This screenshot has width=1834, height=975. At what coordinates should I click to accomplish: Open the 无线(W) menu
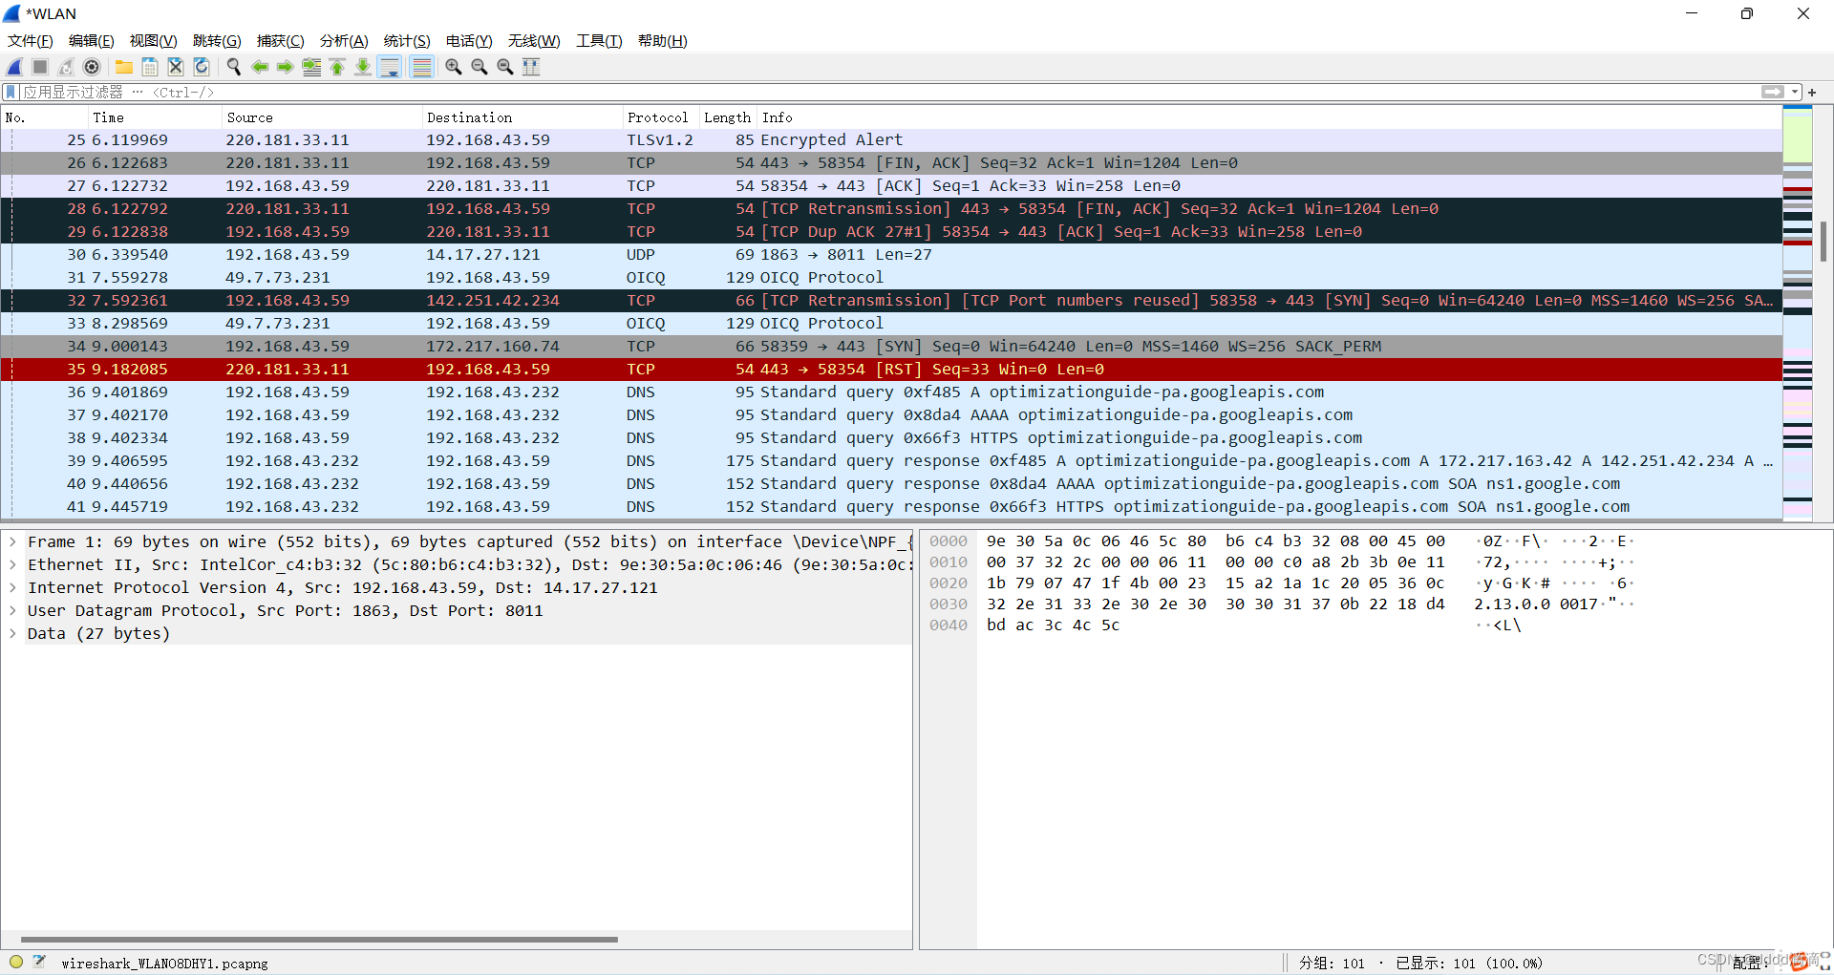click(x=534, y=41)
